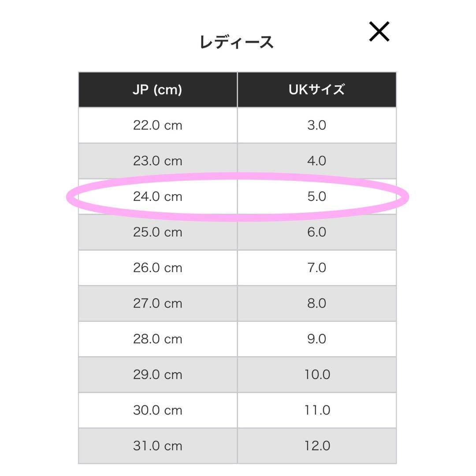The image size is (476, 476).
Task: Select the 31.0 cm size cell
Action: pos(157,446)
